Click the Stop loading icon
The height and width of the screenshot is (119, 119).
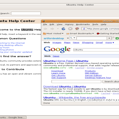click(x=70, y=29)
